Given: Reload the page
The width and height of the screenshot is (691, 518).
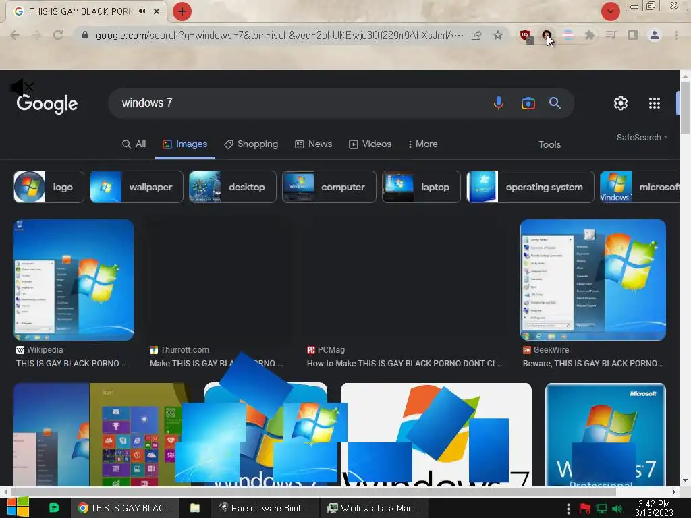Looking at the screenshot, I should tap(58, 35).
